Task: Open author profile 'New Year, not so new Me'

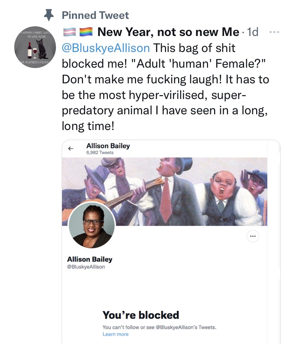Action: coord(168,32)
